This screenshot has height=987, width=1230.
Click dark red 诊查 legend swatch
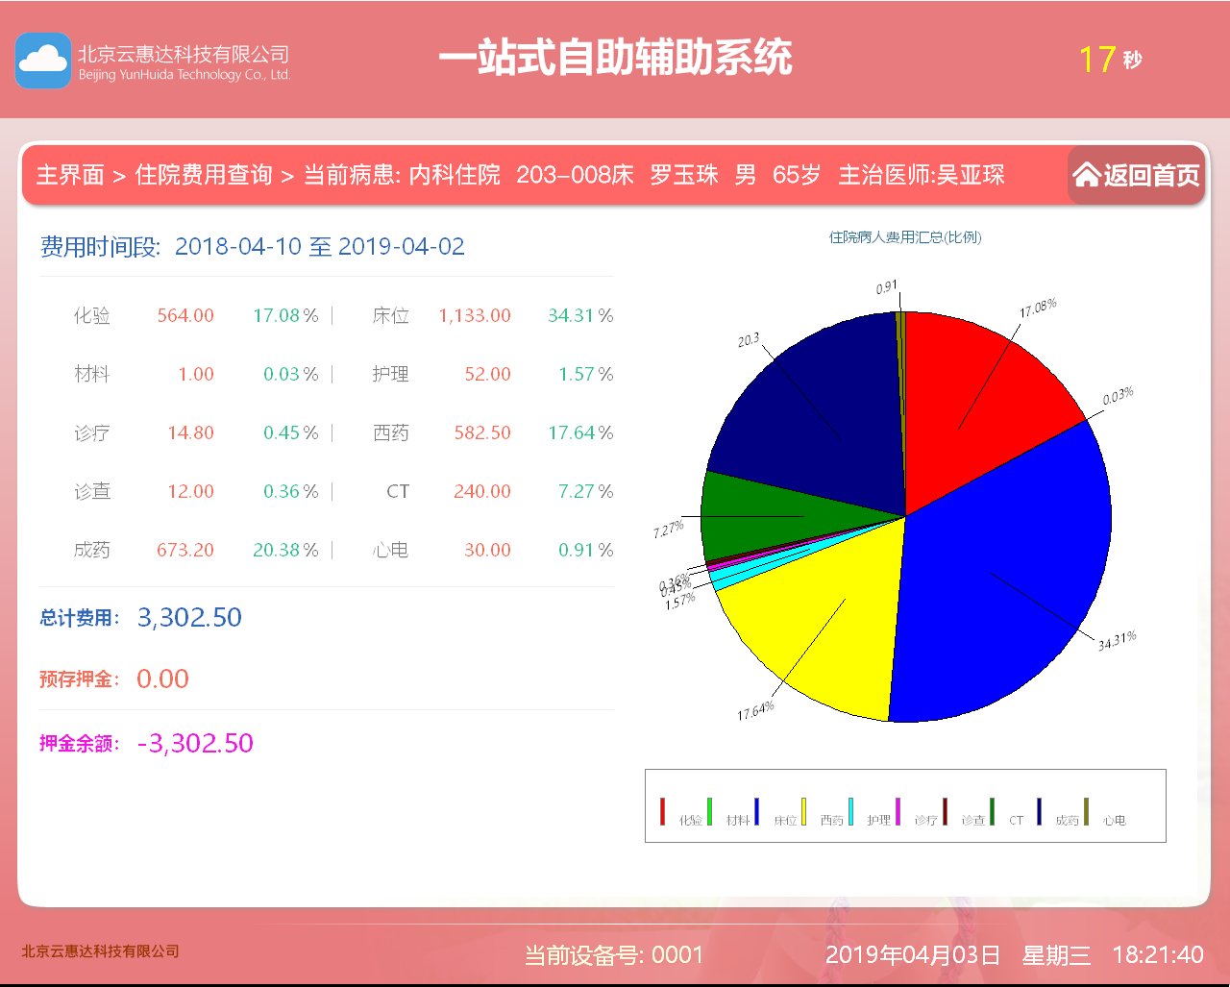[x=946, y=811]
